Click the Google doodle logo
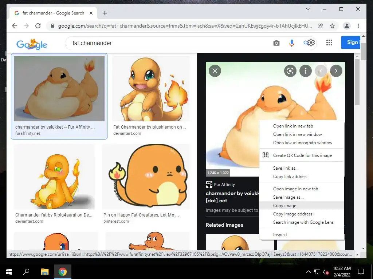This screenshot has width=373, height=279. tap(32, 44)
